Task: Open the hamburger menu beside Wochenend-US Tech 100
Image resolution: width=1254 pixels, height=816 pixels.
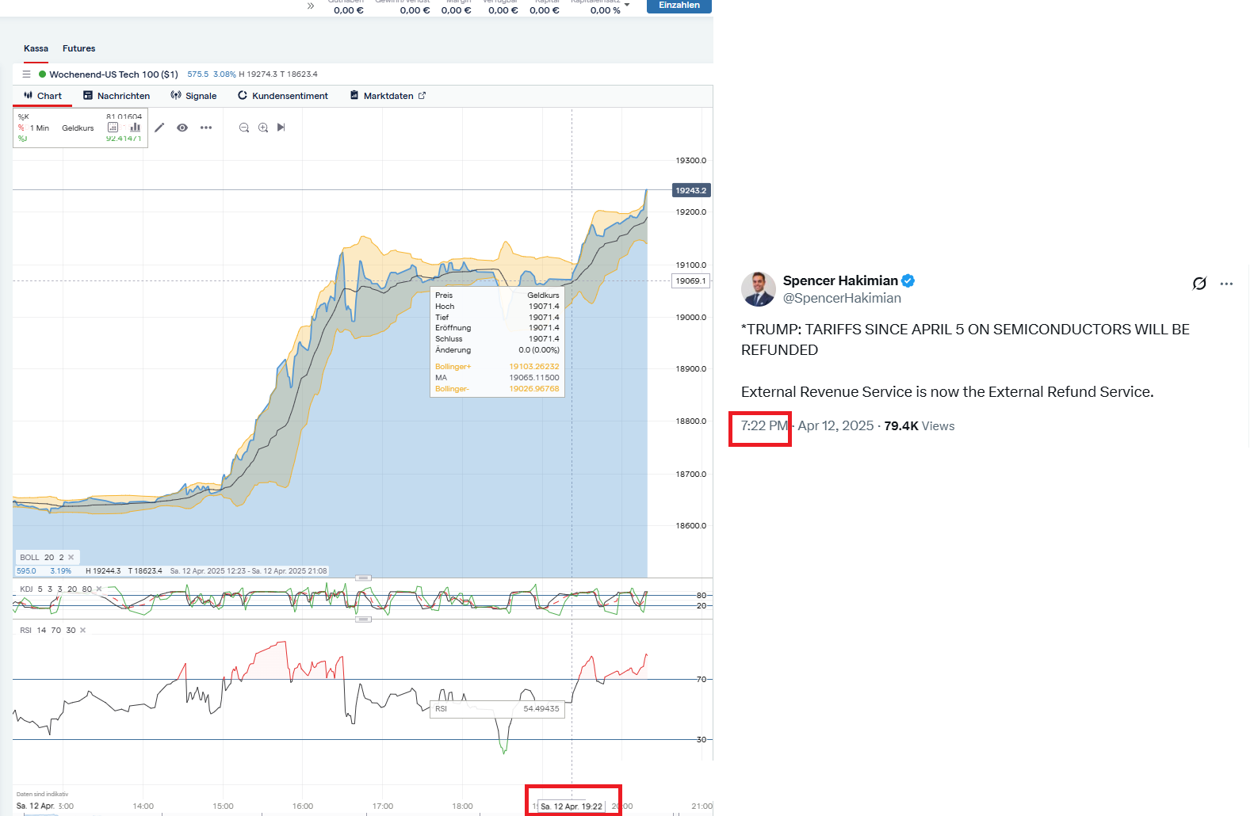Action: click(26, 74)
